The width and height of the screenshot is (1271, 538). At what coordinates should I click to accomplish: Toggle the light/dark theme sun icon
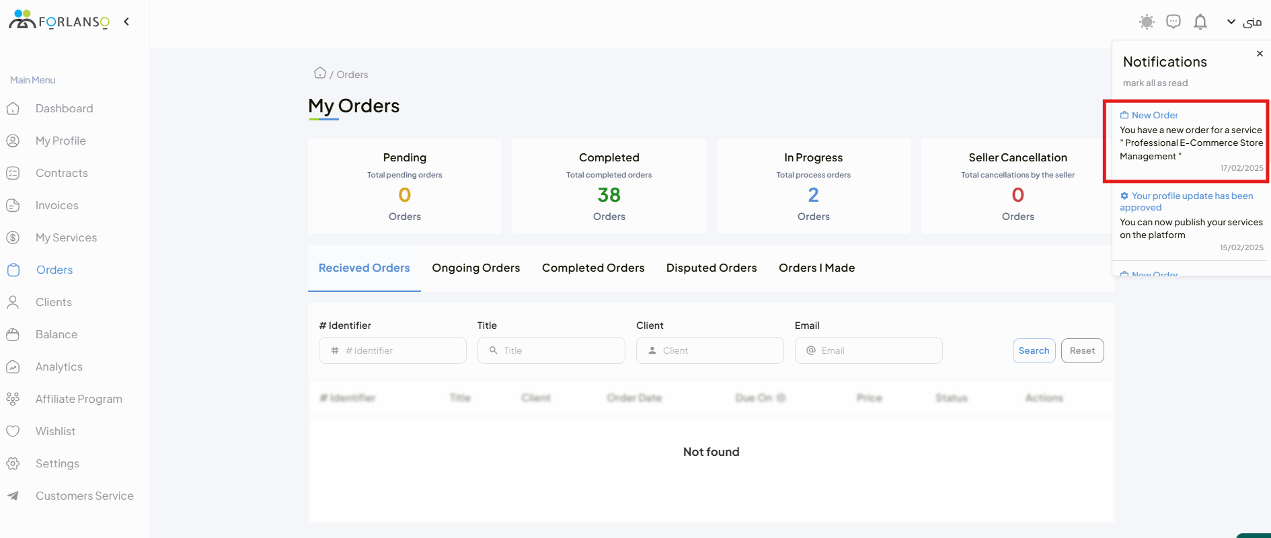click(x=1147, y=22)
